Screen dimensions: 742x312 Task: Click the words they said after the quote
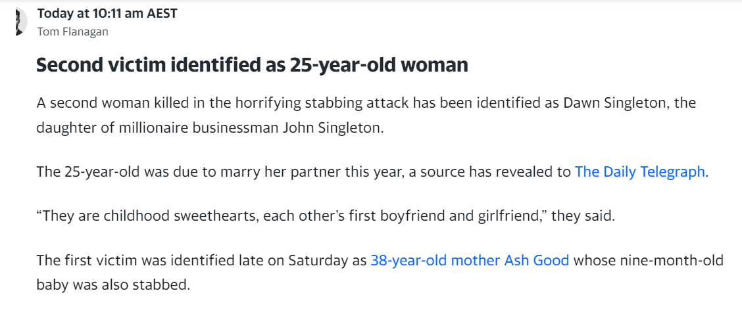(583, 217)
